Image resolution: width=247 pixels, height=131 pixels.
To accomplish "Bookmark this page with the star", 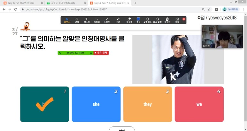I will click(209, 10).
